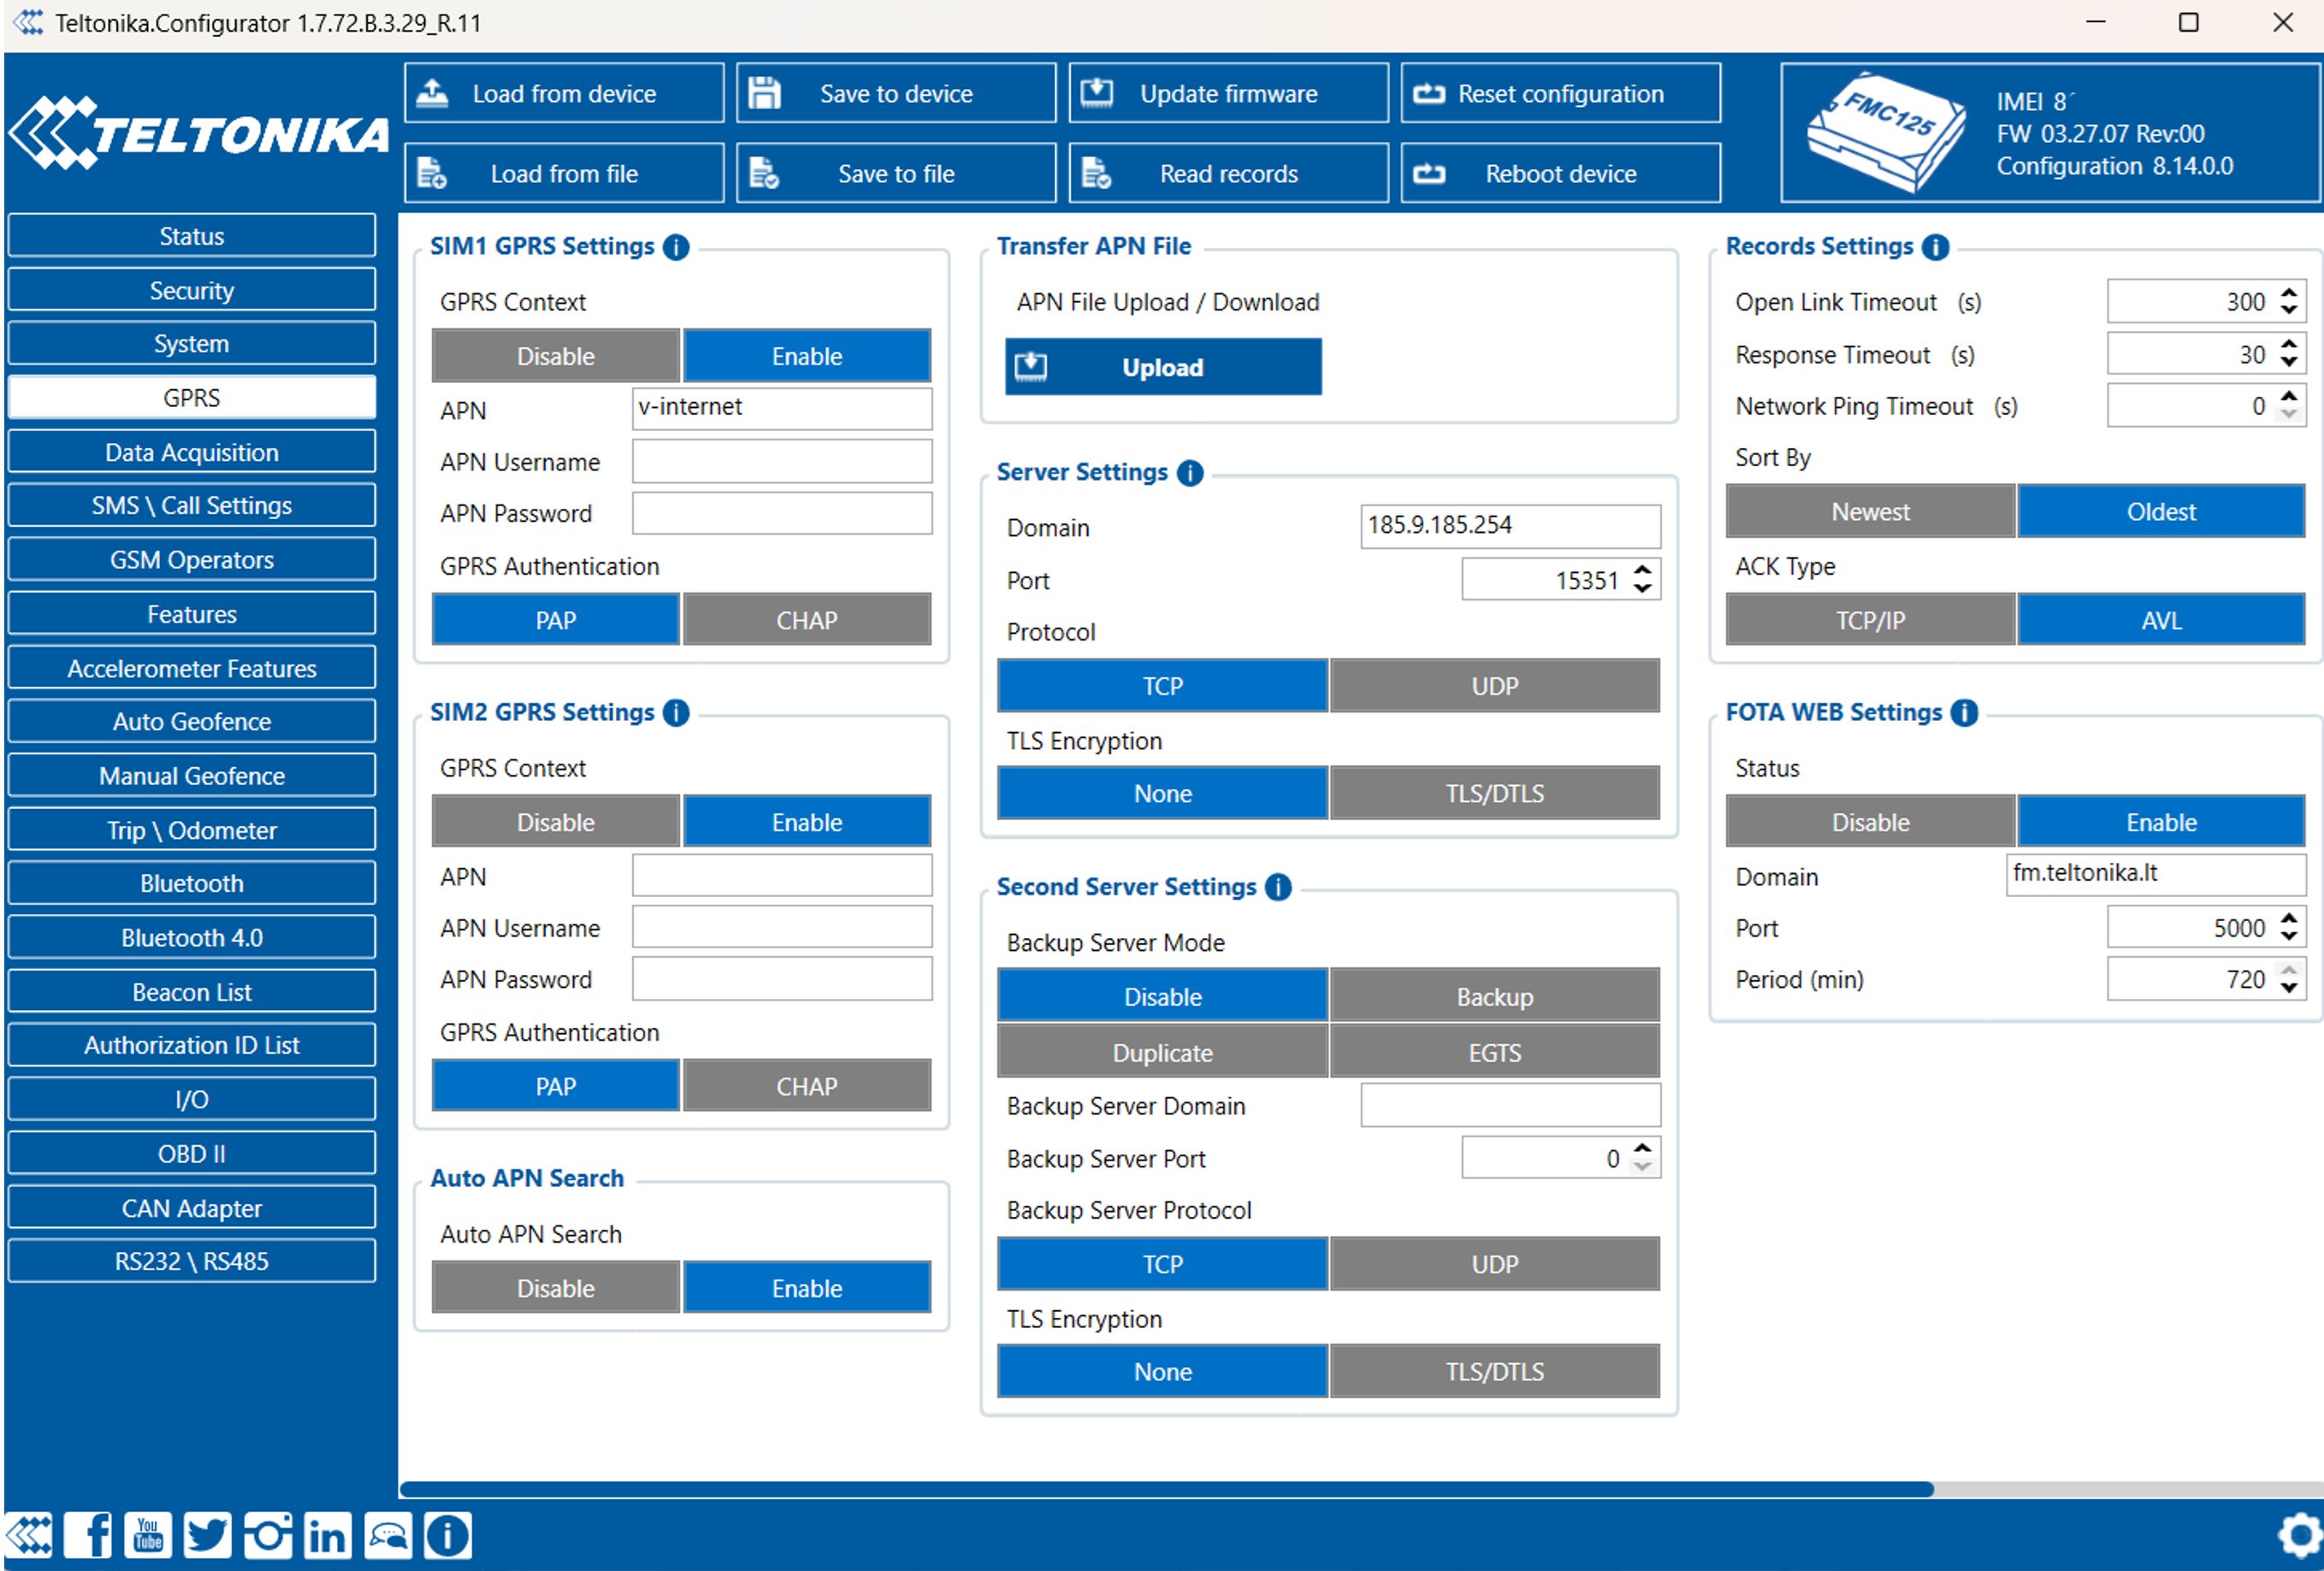This screenshot has width=2324, height=1571.
Task: Disable SIM1 GPRS Context
Action: pyautogui.click(x=556, y=356)
